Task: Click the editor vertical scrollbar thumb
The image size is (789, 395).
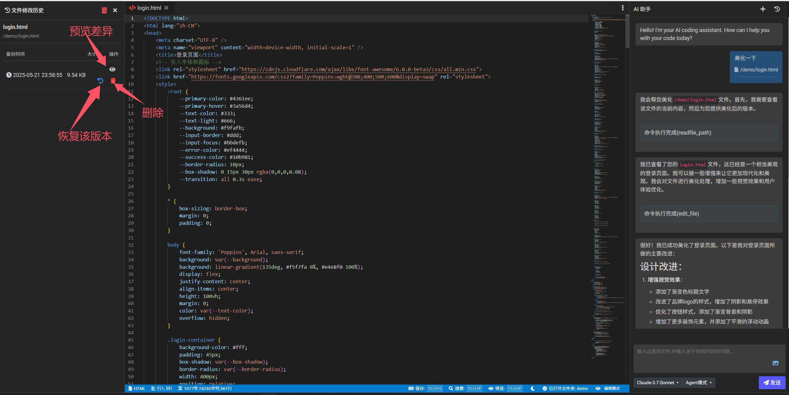Action: tap(627, 31)
